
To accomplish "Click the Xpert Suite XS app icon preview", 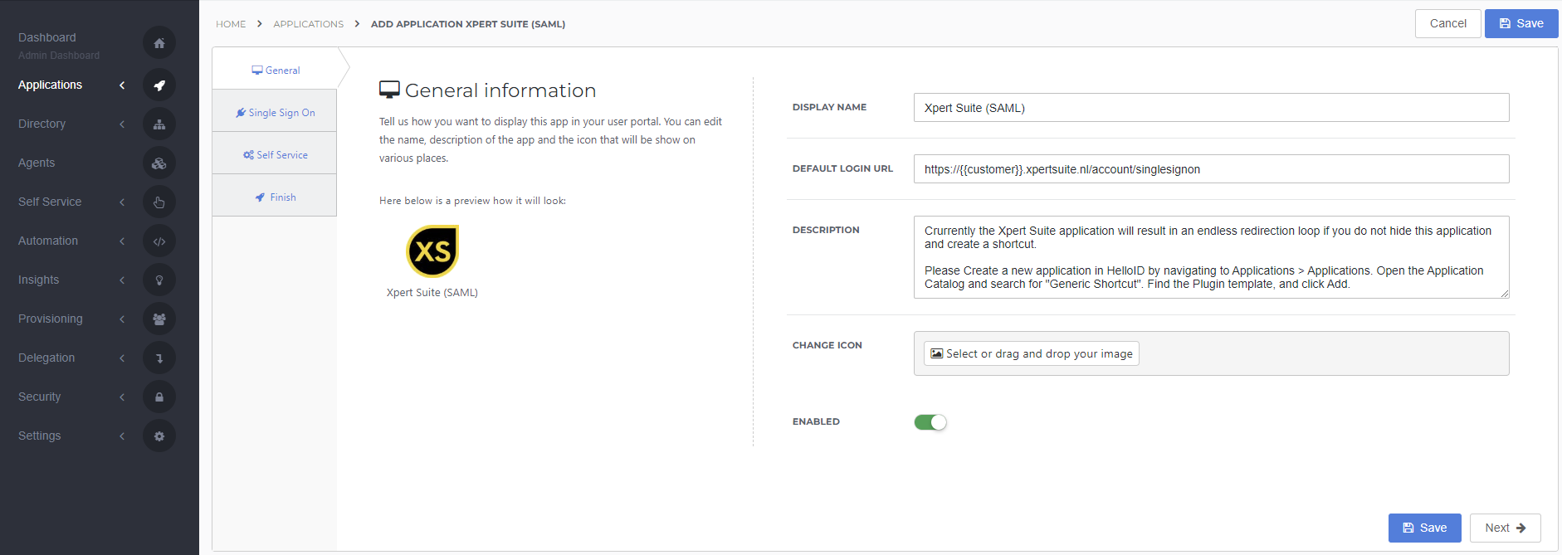I will tap(432, 251).
